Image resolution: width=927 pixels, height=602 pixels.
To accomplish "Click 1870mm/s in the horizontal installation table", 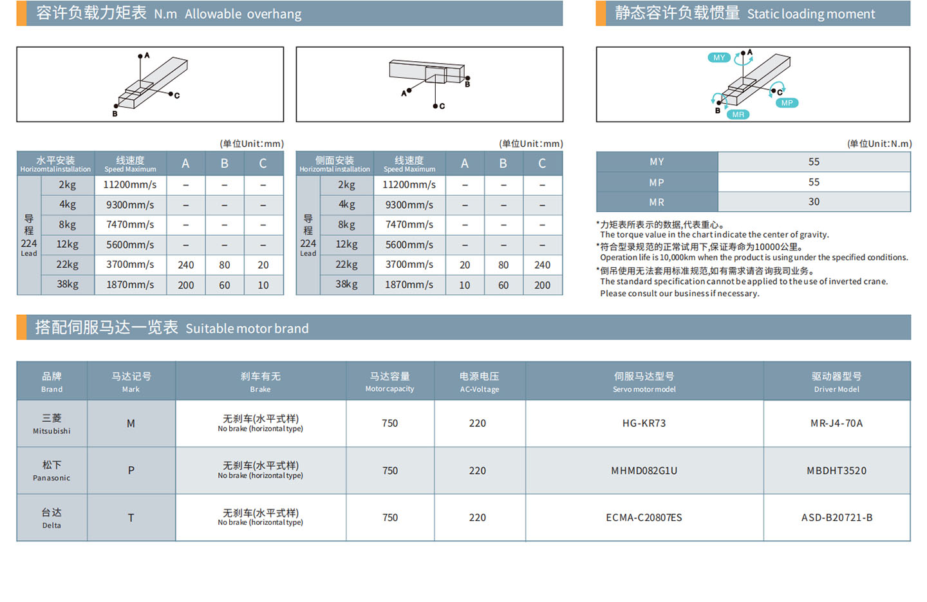I will [130, 285].
